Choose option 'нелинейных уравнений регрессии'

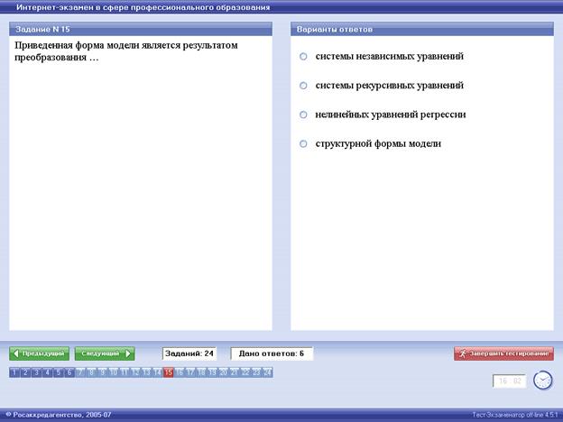(303, 115)
